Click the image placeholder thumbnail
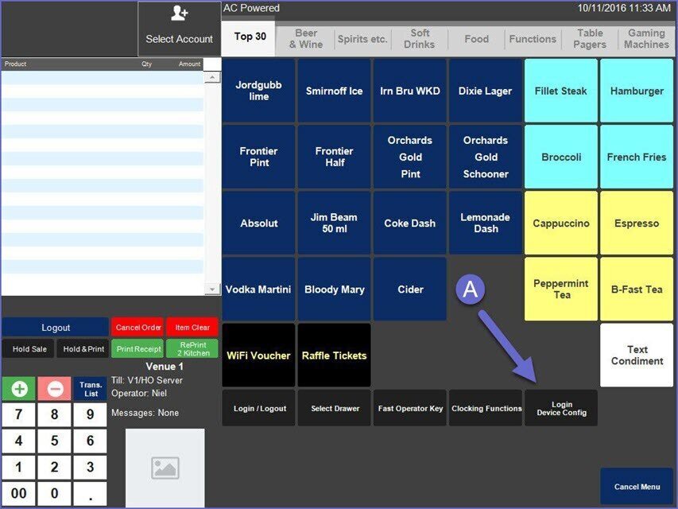Screen dimensions: 678x509 click(x=165, y=468)
